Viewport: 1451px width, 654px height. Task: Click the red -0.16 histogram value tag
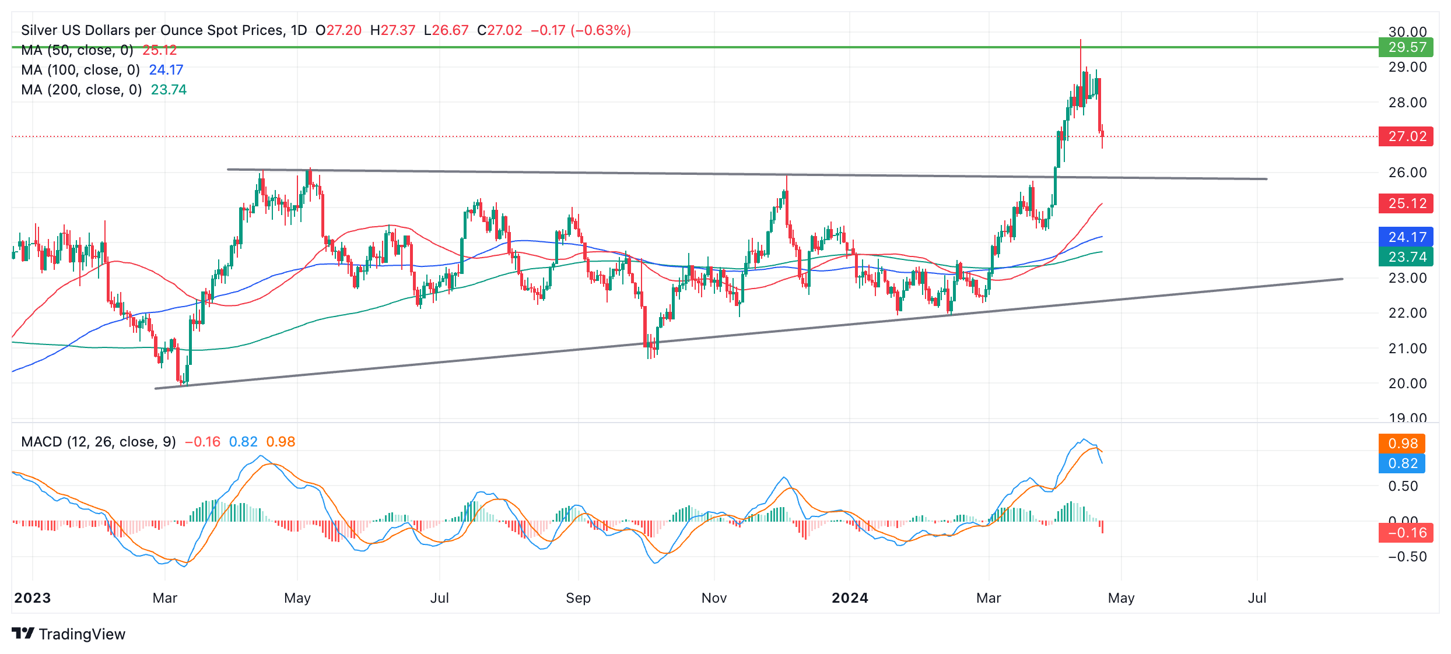[x=1406, y=533]
